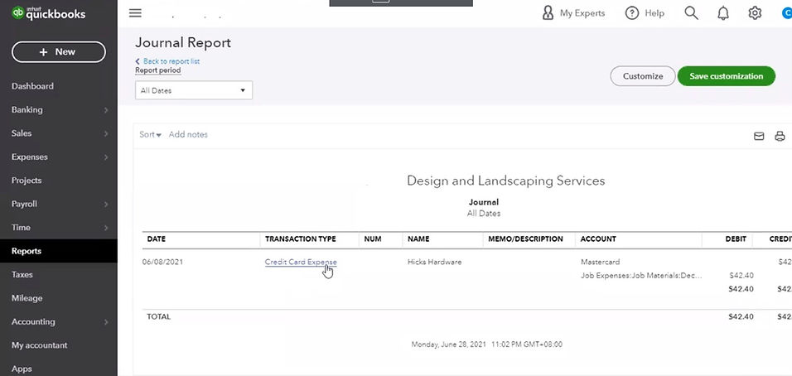Open the Credit Card Expense transaction link
This screenshot has width=792, height=376.
(x=301, y=262)
